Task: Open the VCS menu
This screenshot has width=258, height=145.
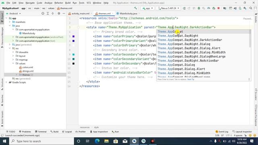Action: point(89,3)
